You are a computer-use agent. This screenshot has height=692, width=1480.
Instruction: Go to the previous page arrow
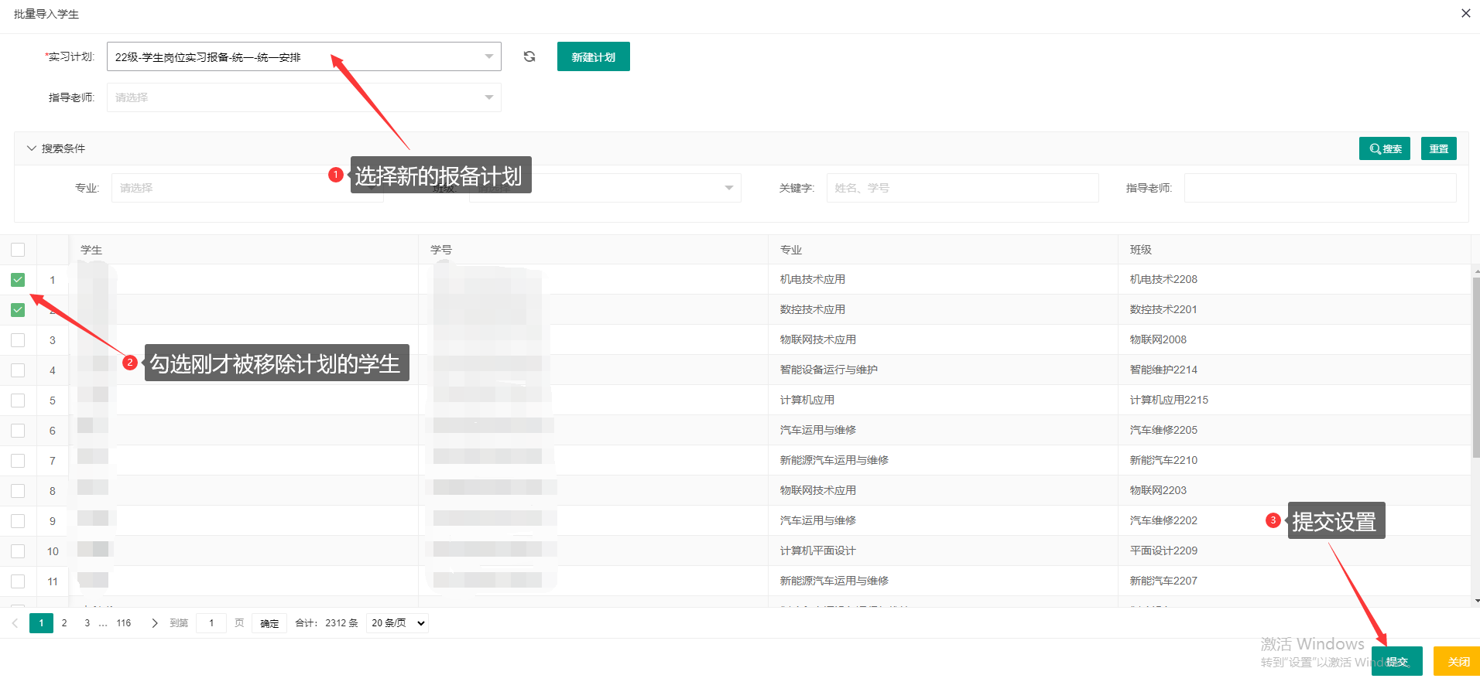[15, 623]
